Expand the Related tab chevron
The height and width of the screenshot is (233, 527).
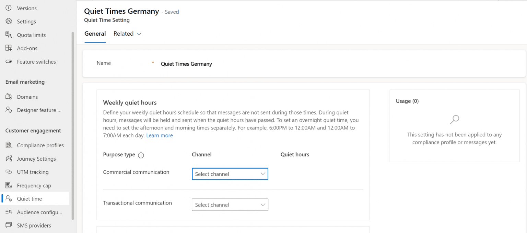tap(139, 34)
